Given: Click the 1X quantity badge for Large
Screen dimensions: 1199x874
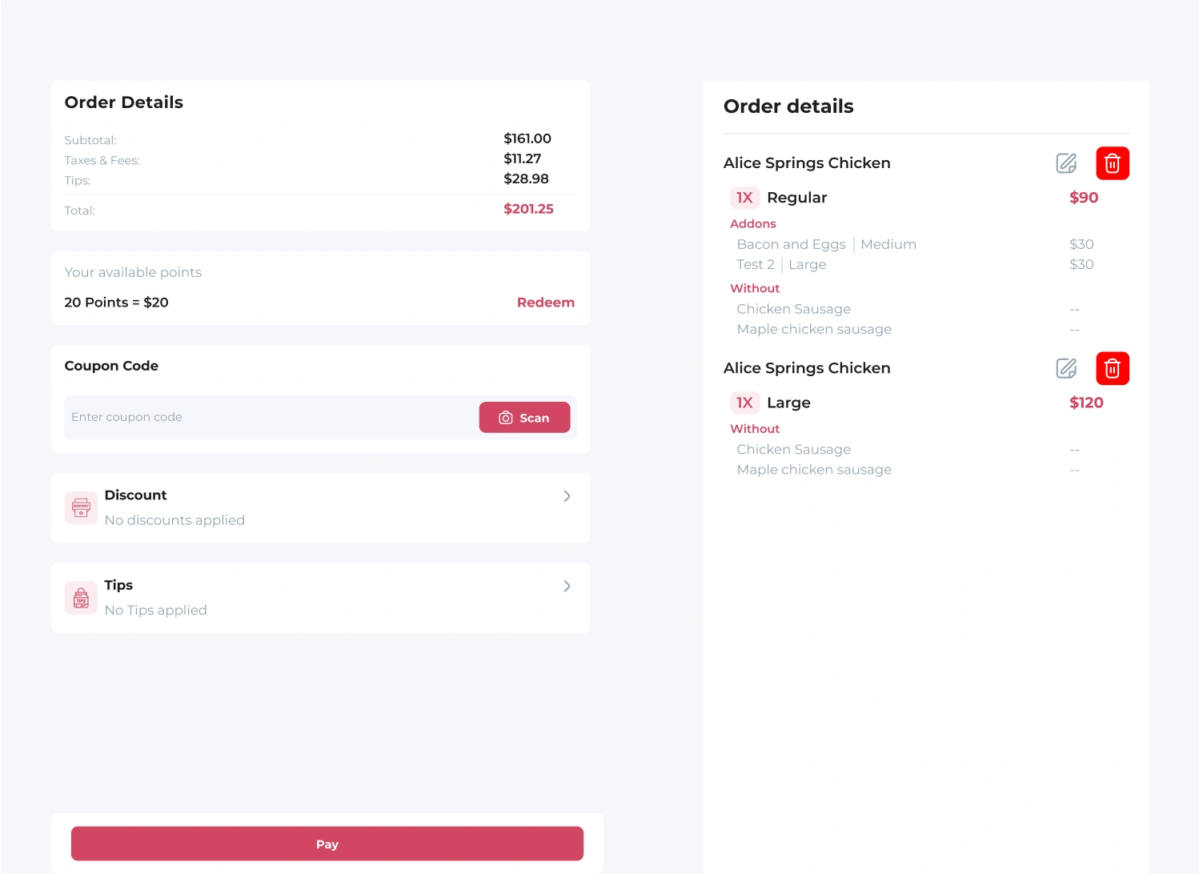Looking at the screenshot, I should pyautogui.click(x=744, y=403).
